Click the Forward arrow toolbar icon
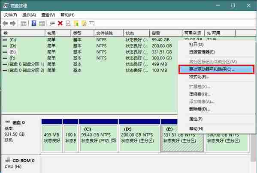Image resolution: width=257 pixels, height=173 pixels. 13,23
